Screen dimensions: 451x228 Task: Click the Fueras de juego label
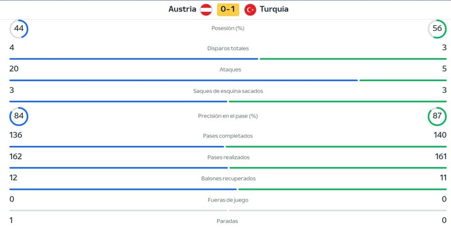coord(228,200)
